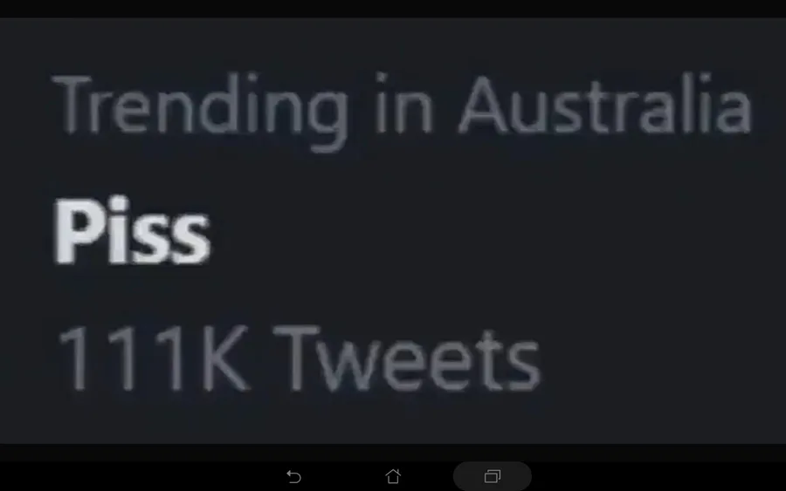Tap the Android back navigation icon
The height and width of the screenshot is (491, 786).
coord(294,476)
